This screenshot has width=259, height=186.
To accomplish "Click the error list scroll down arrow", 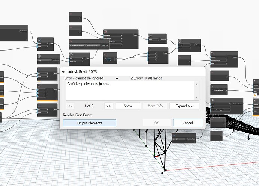I will [196, 98].
